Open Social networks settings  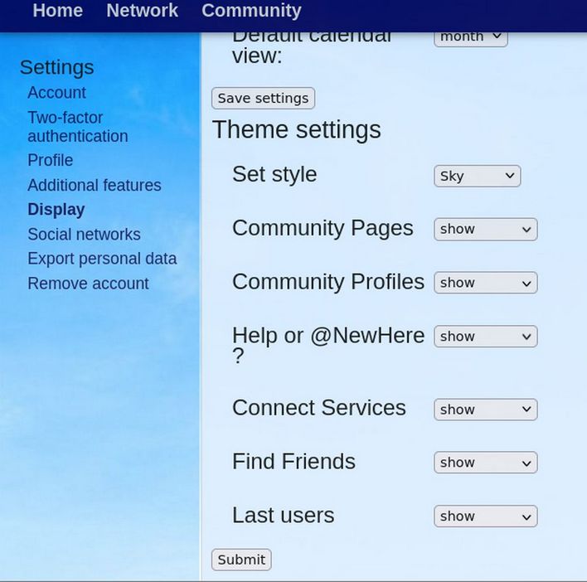[x=84, y=235]
